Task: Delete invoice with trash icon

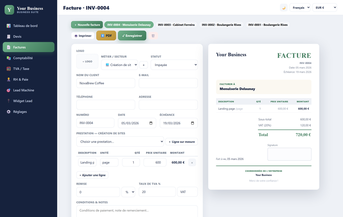Action: pyautogui.click(x=153, y=36)
